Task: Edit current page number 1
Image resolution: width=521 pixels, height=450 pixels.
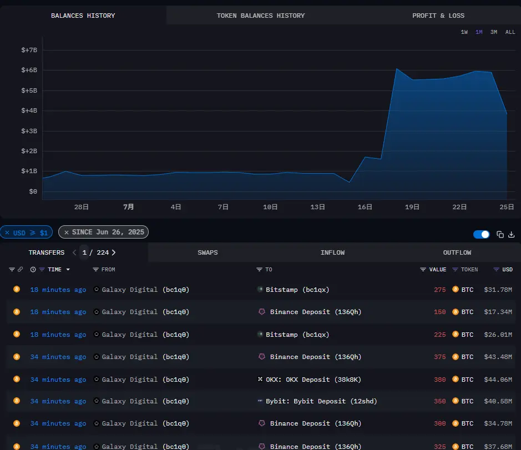Action: 84,252
